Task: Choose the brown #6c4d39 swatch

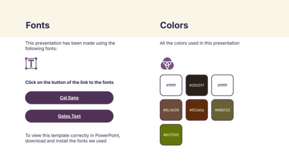Action: 171,110
